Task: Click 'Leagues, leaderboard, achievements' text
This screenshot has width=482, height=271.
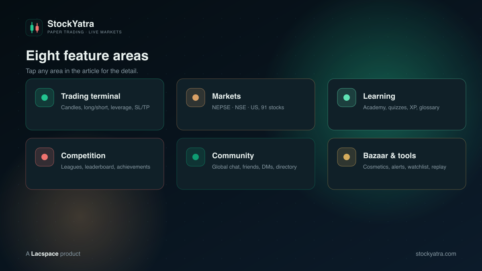Action: [x=106, y=167]
